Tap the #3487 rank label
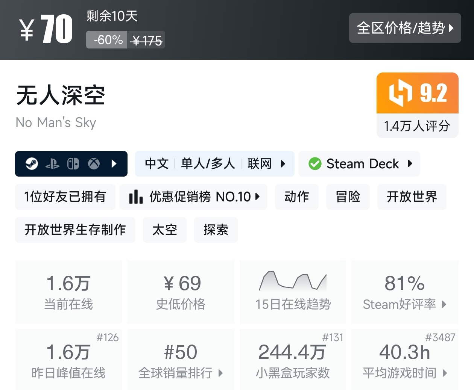The image size is (474, 390). (440, 337)
